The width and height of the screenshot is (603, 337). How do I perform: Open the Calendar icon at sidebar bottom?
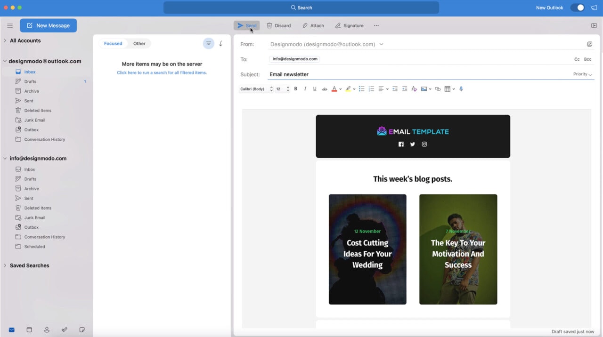click(29, 329)
